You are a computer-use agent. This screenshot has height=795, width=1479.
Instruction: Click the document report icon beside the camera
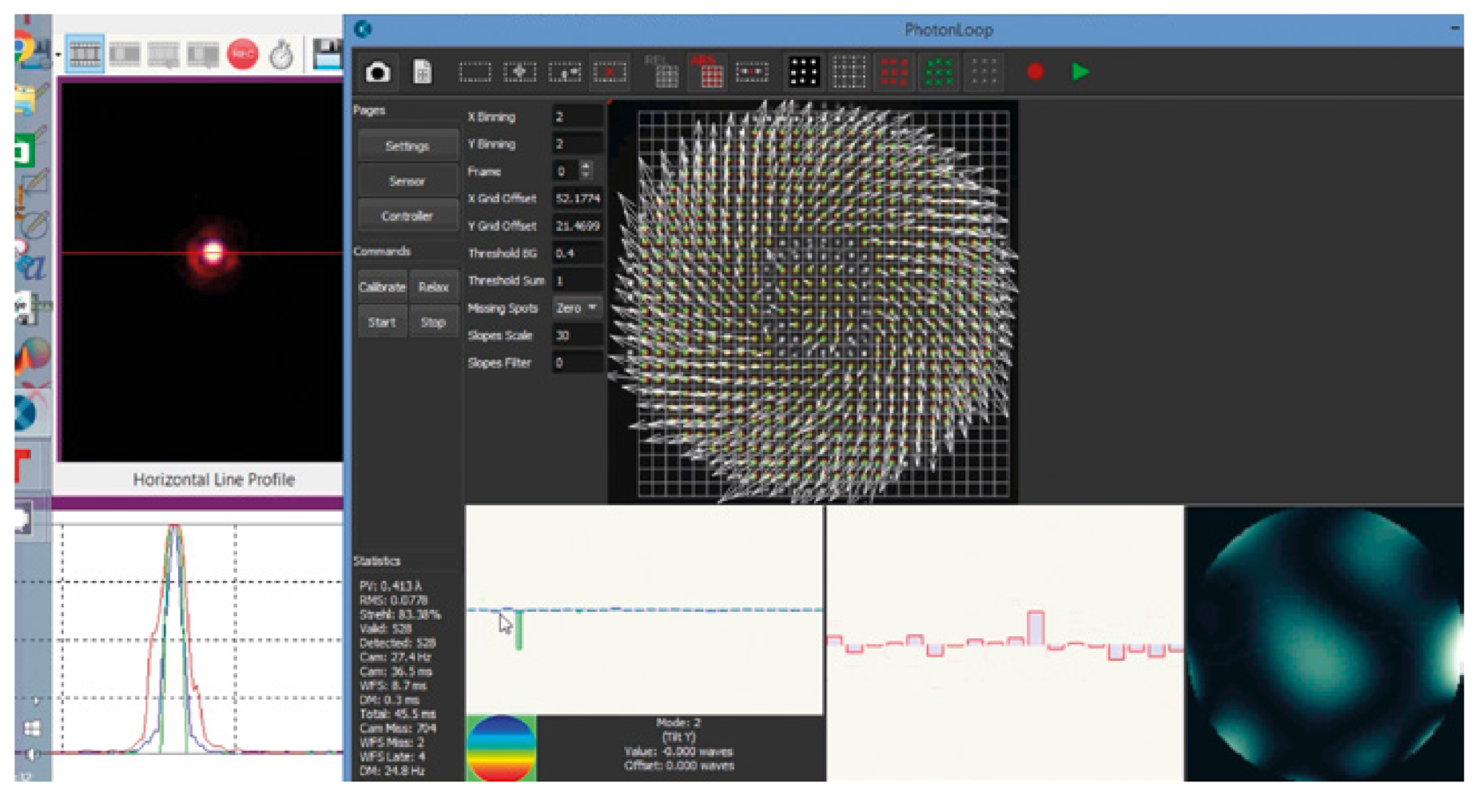click(x=422, y=73)
